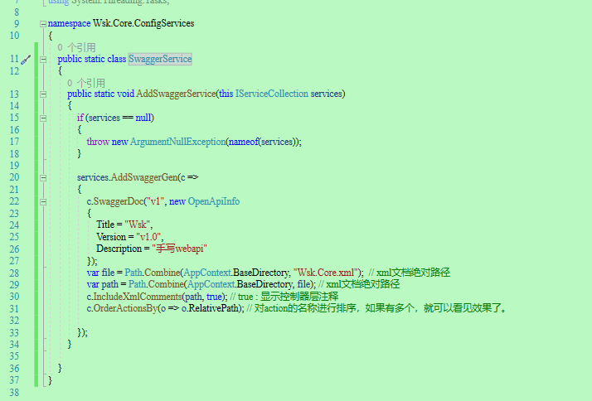Click the "var path" declaration on line 29
This screenshot has height=401, width=592.
tap(103, 284)
